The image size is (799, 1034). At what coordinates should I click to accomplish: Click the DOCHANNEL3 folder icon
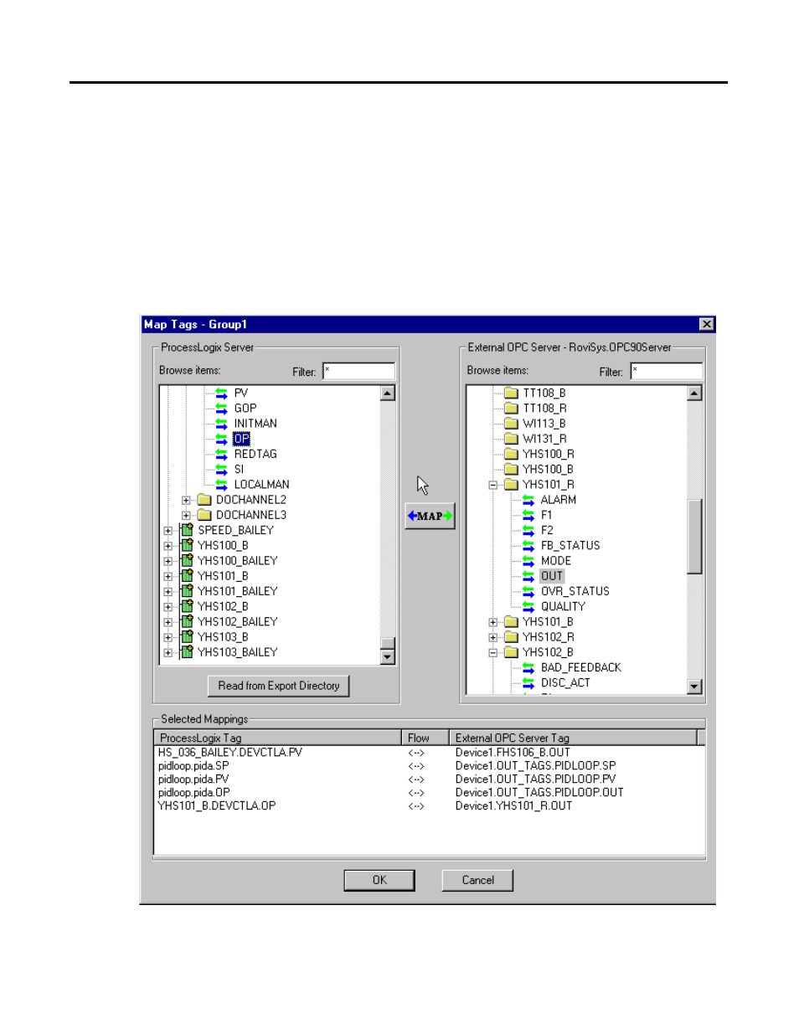pyautogui.click(x=204, y=515)
